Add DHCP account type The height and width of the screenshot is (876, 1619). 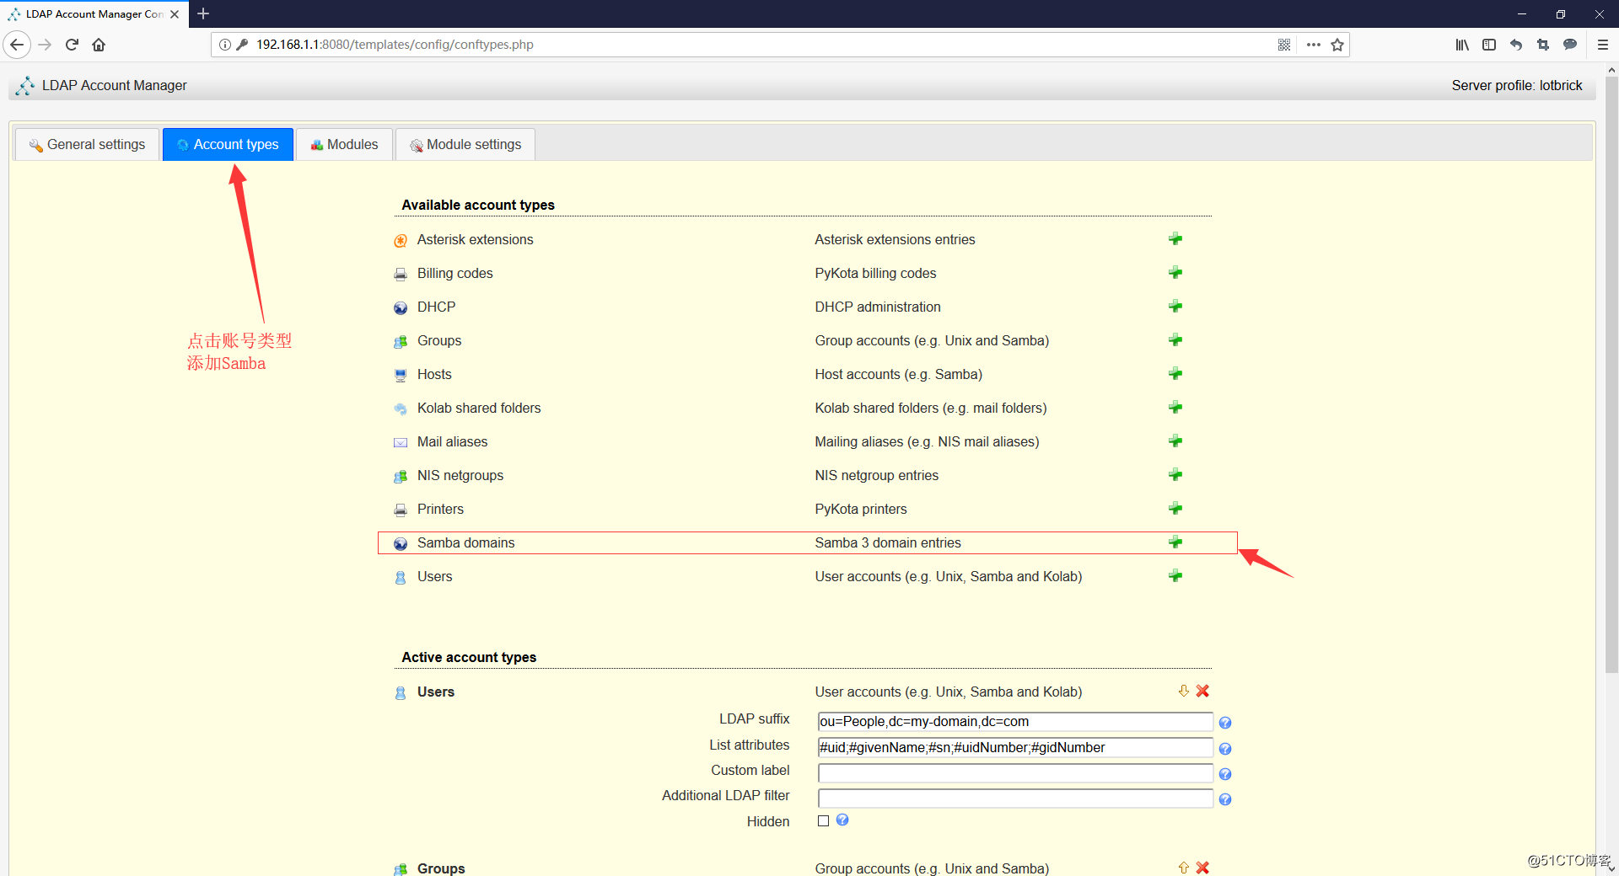(1175, 307)
